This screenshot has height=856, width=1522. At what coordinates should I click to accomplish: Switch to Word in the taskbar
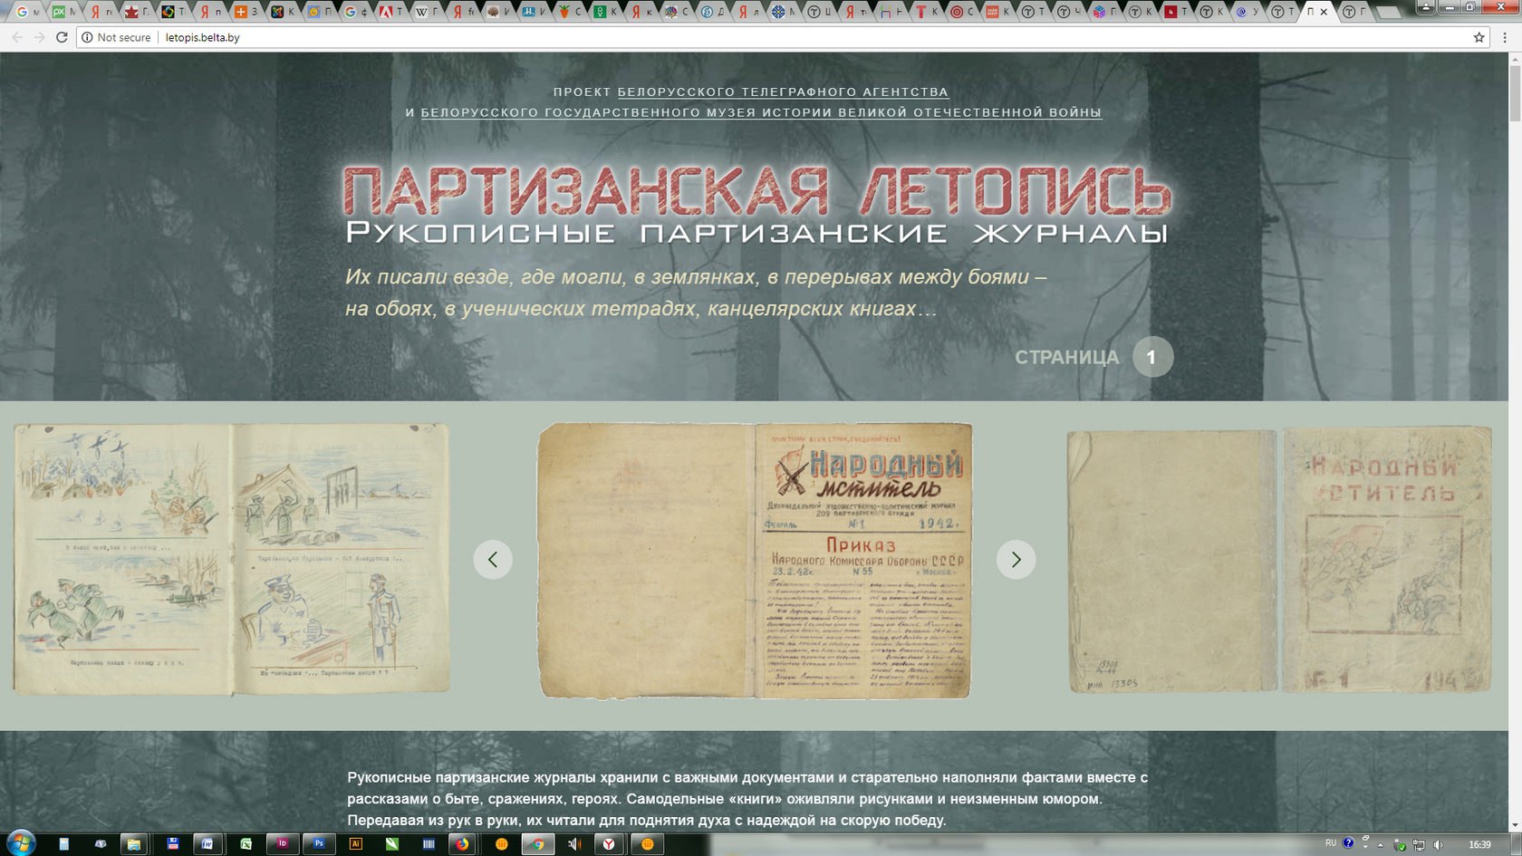pyautogui.click(x=207, y=844)
